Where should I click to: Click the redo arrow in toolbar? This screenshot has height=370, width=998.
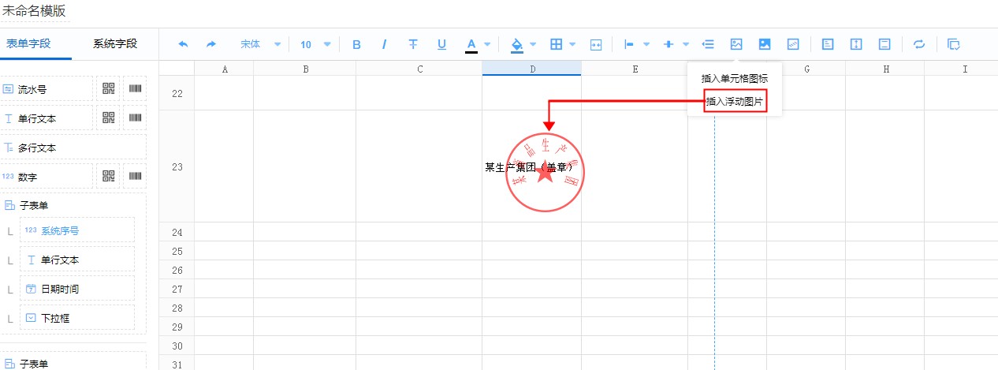[211, 44]
